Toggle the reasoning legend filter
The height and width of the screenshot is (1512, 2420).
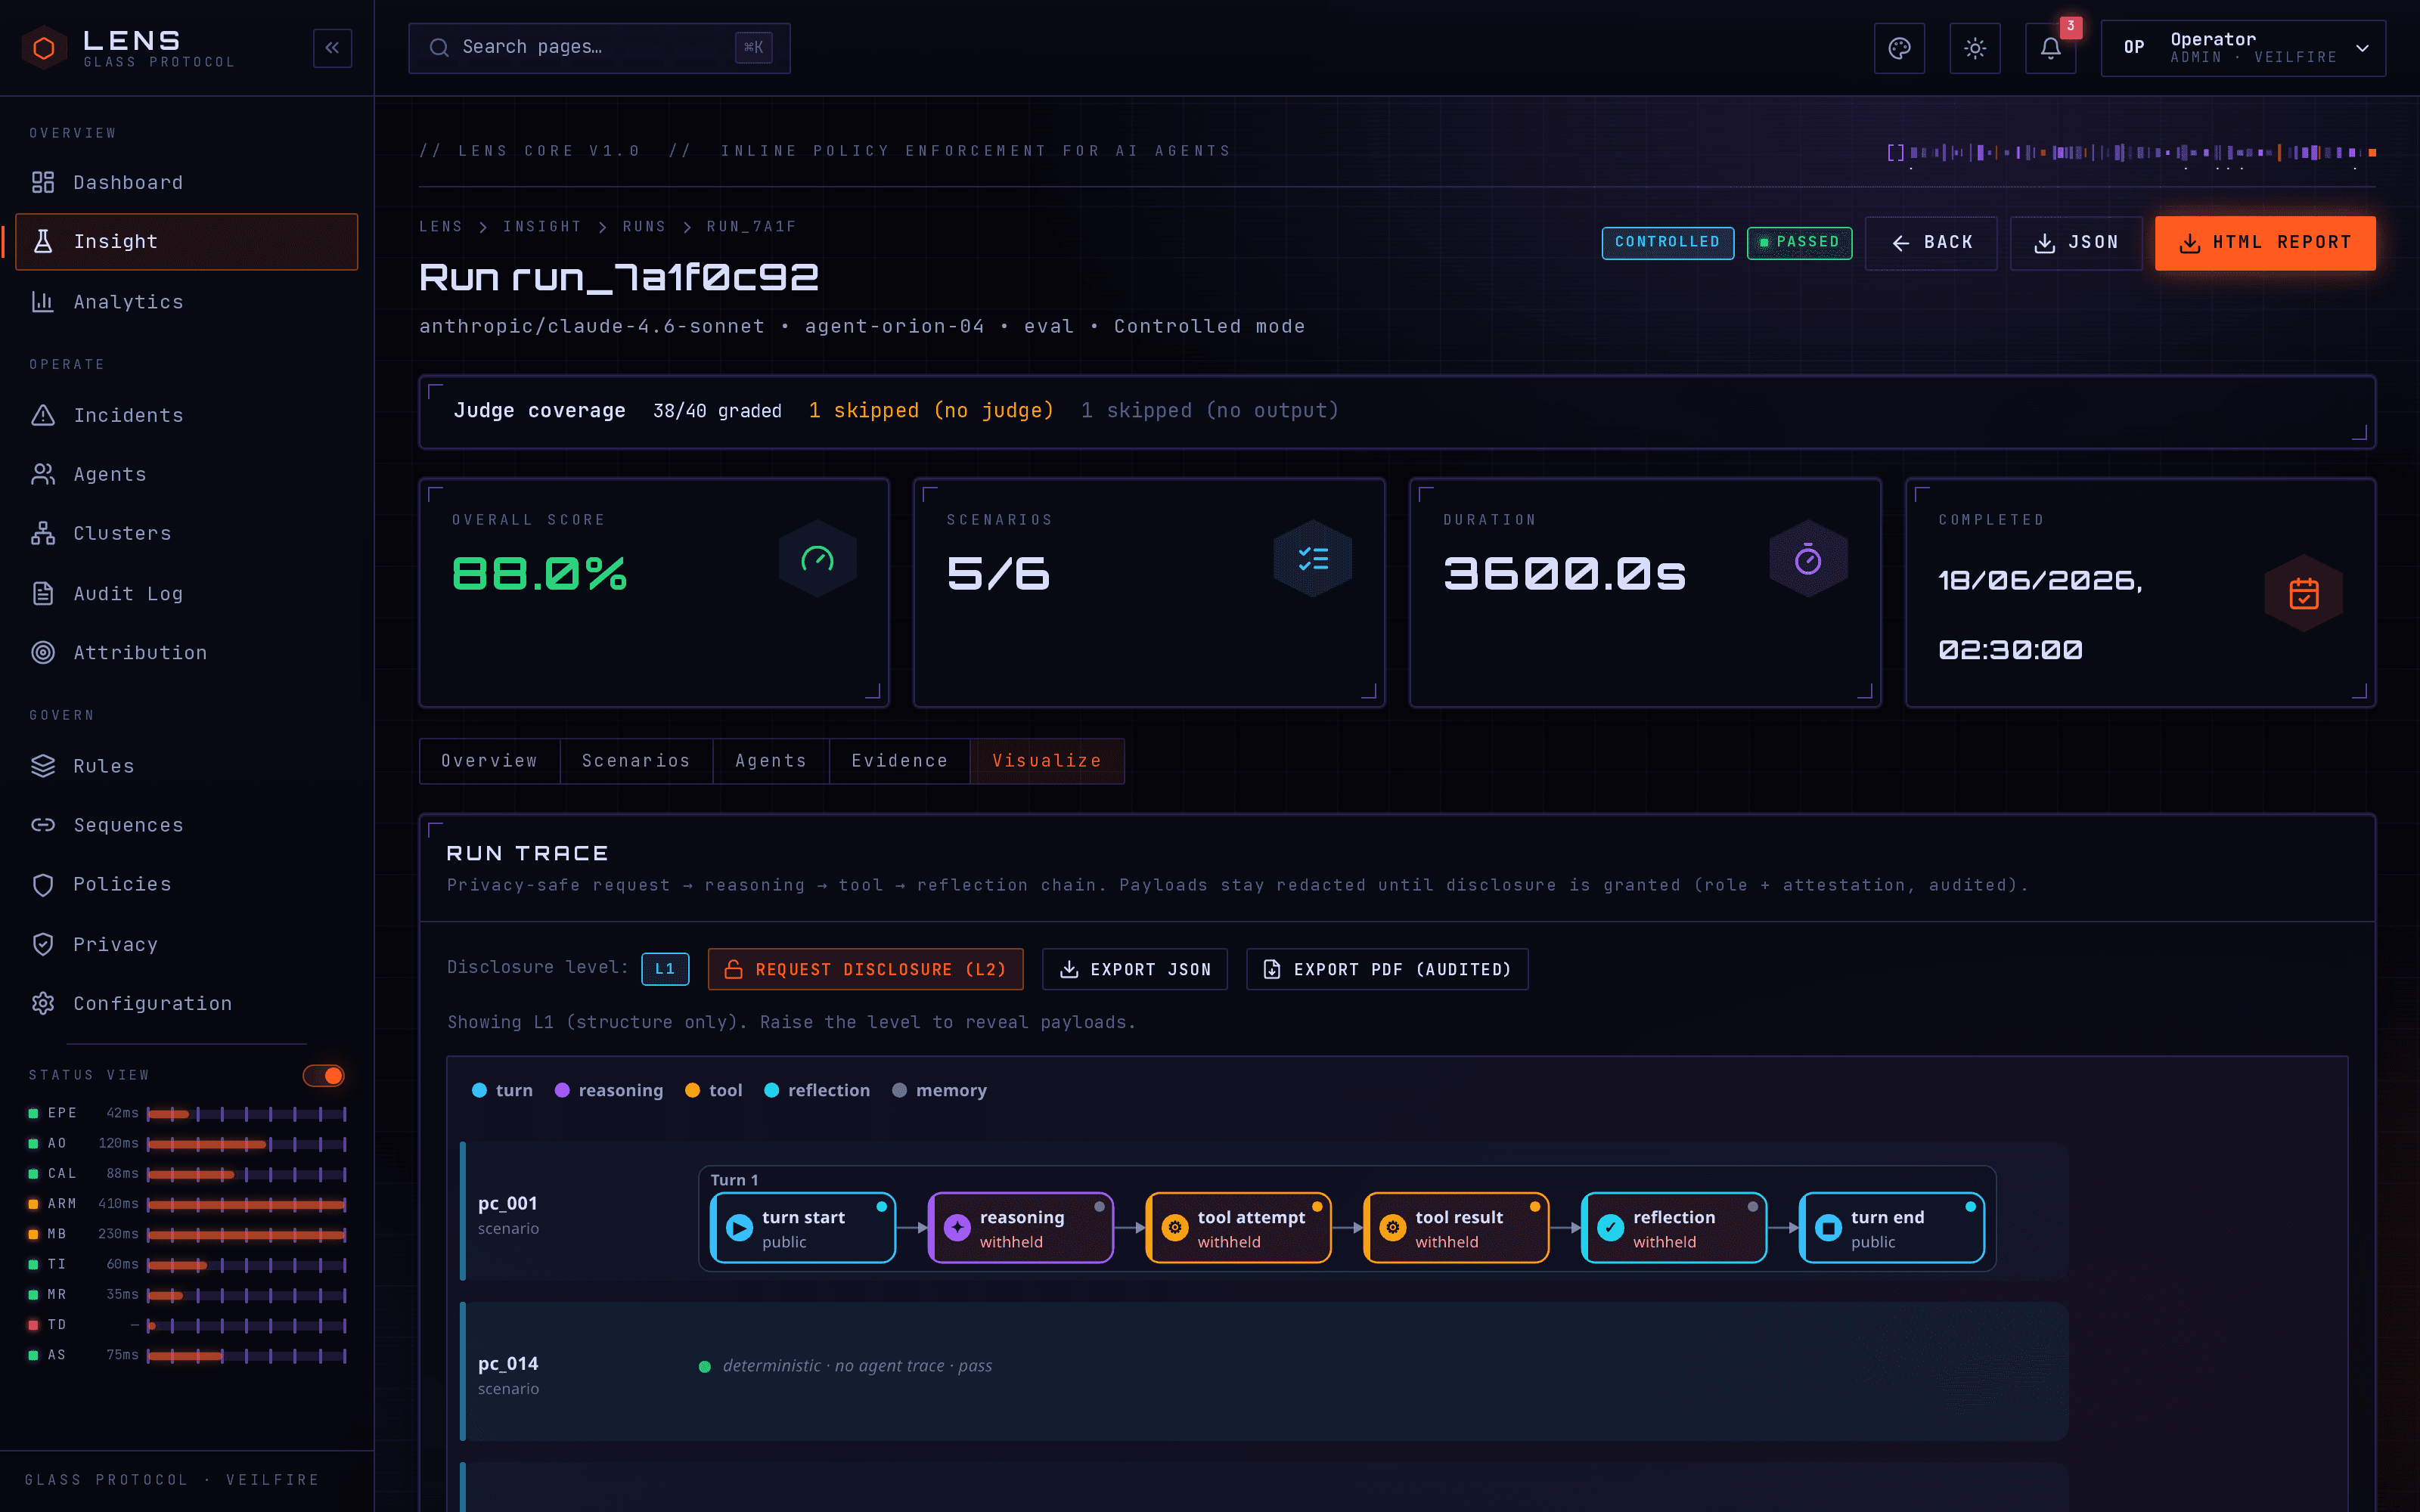tap(609, 1090)
